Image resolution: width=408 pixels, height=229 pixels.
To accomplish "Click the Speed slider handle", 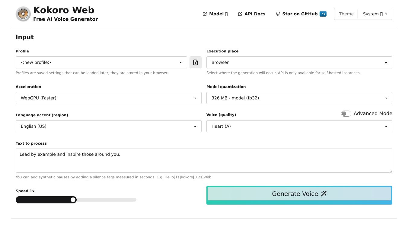I will (73, 200).
